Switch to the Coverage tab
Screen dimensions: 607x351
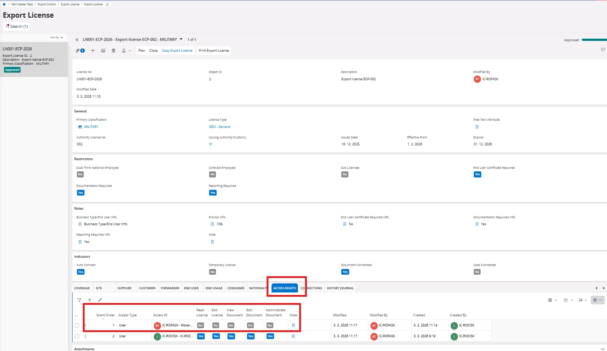[x=82, y=288]
